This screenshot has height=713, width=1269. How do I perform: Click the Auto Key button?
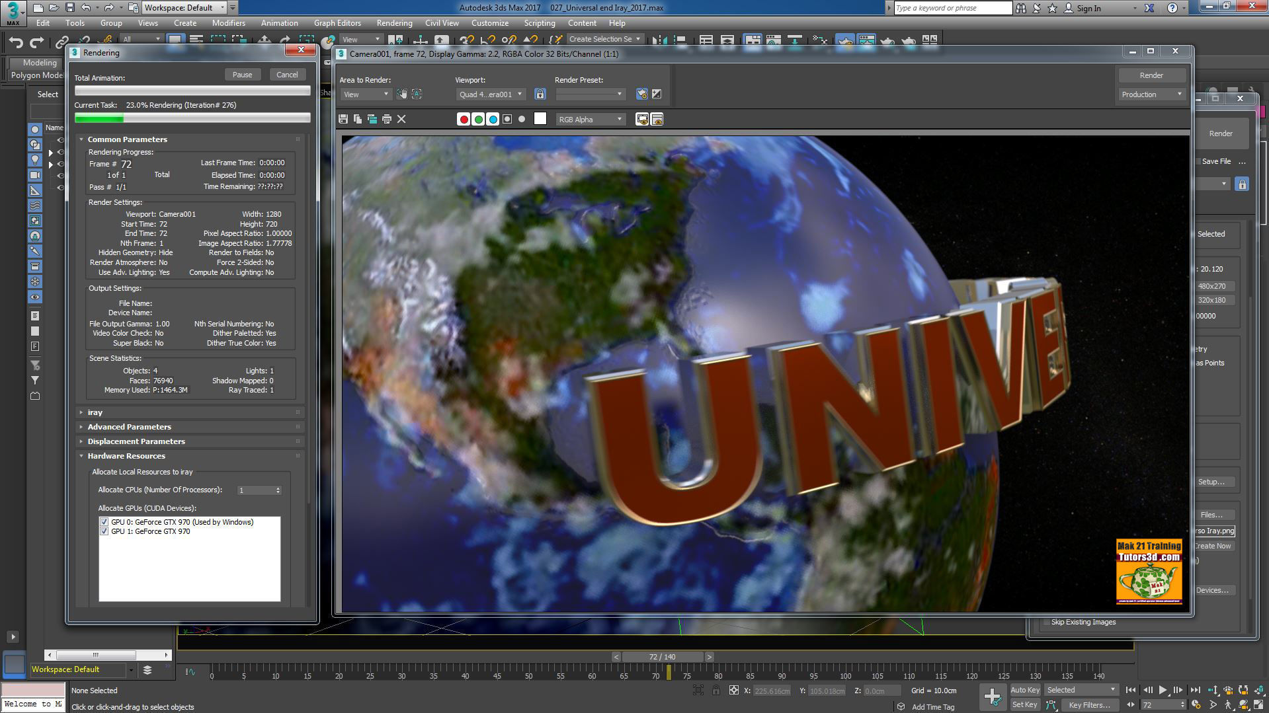click(x=1025, y=690)
